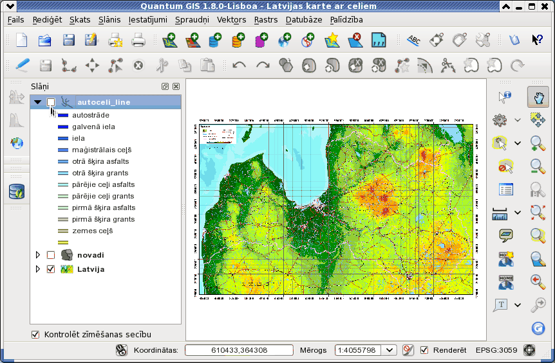Click autostrāde legend color swatch
555x363 pixels.
[63, 115]
